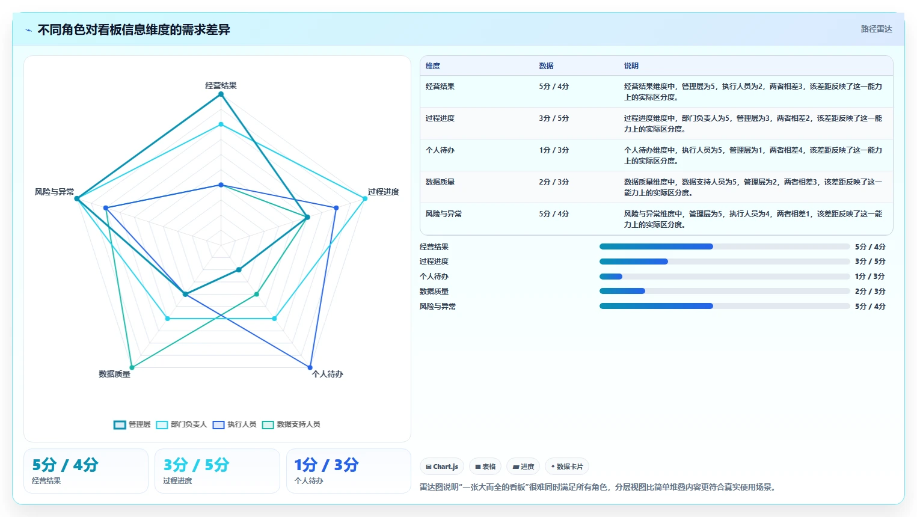
Task: Click the 管理层 data point on the 经营结果 axis
Action: pyautogui.click(x=221, y=94)
